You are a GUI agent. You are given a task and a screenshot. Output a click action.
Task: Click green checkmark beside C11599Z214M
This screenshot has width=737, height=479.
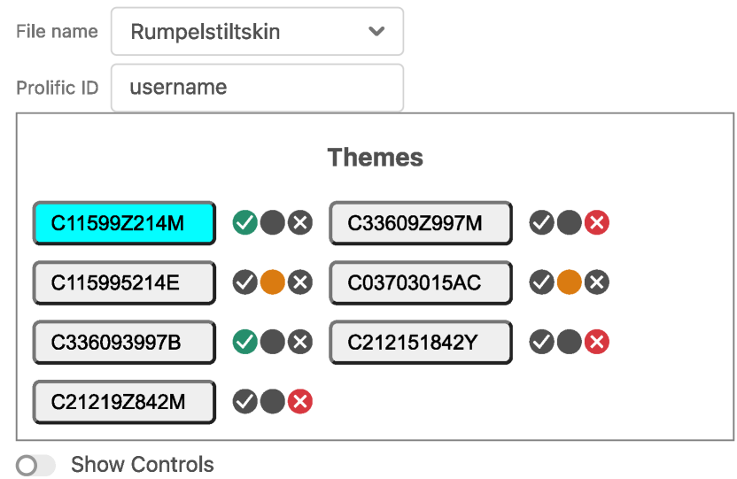pos(244,223)
